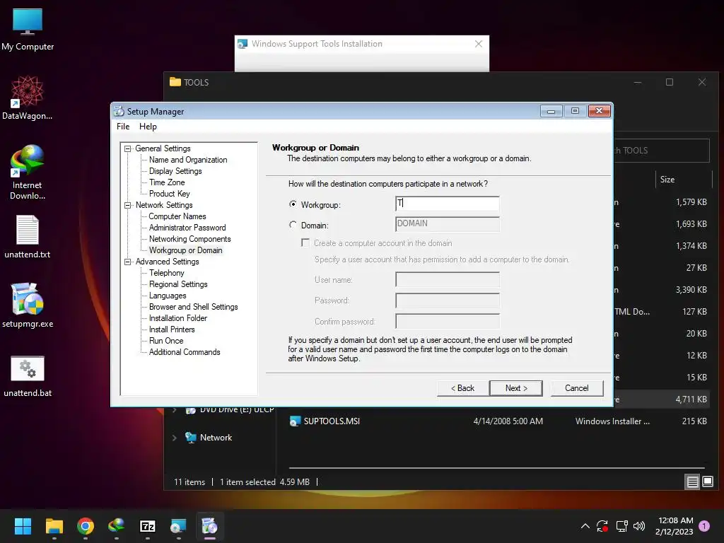The width and height of the screenshot is (724, 543).
Task: Open the Help menu in Setup Manager
Action: pos(148,127)
